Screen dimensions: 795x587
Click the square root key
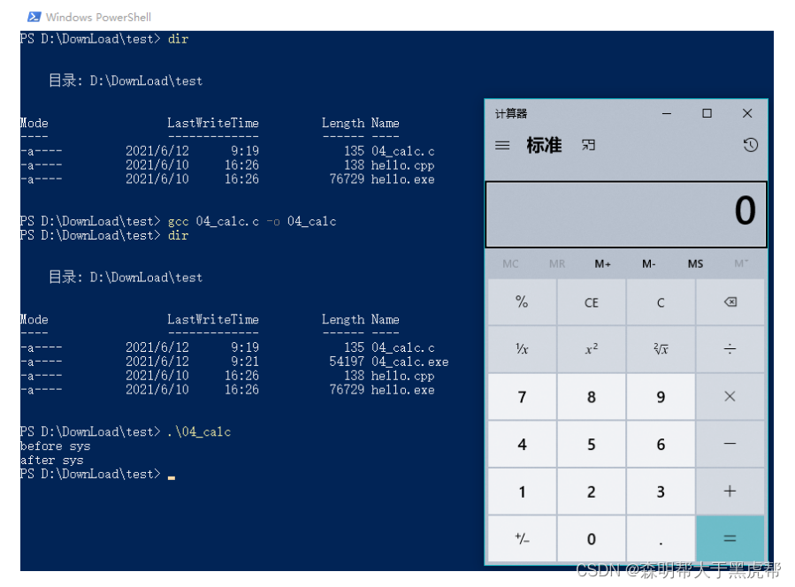[661, 349]
